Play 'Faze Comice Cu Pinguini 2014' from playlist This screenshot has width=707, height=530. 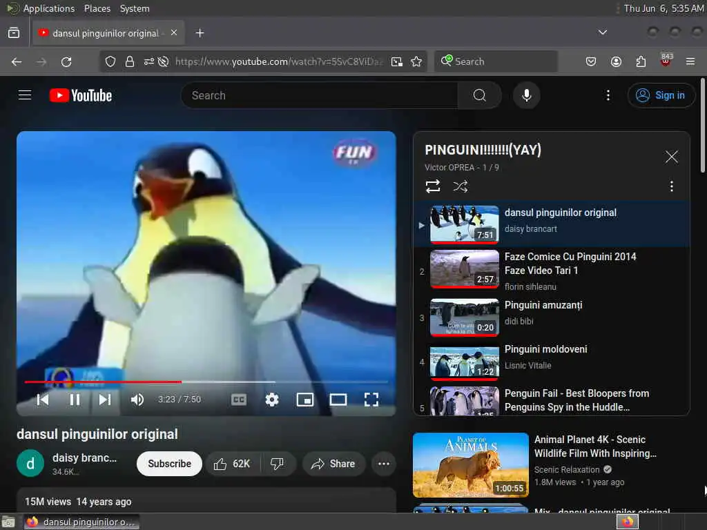[552, 270]
